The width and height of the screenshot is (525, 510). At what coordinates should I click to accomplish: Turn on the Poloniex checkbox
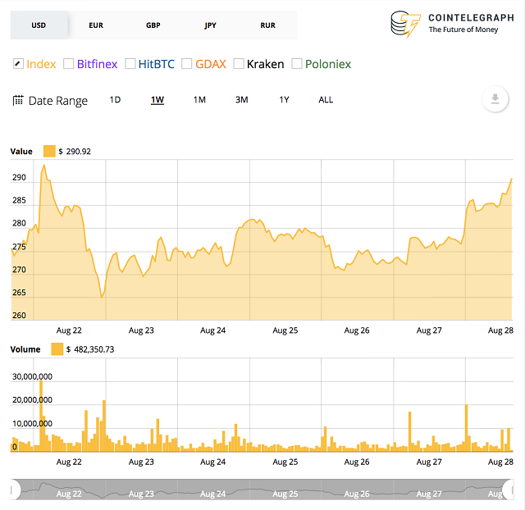pos(297,64)
